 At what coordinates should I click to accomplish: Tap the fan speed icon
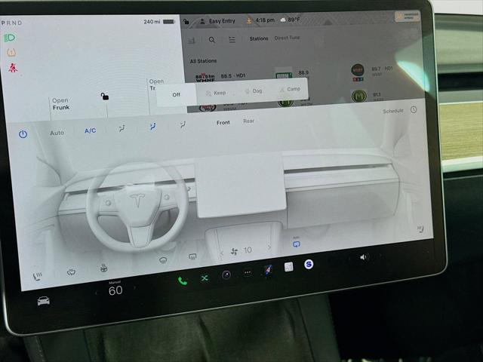pos(234,252)
